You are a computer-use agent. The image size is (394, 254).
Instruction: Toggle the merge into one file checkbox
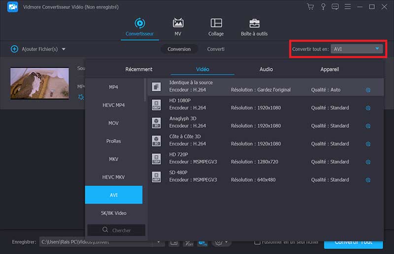[x=257, y=242]
